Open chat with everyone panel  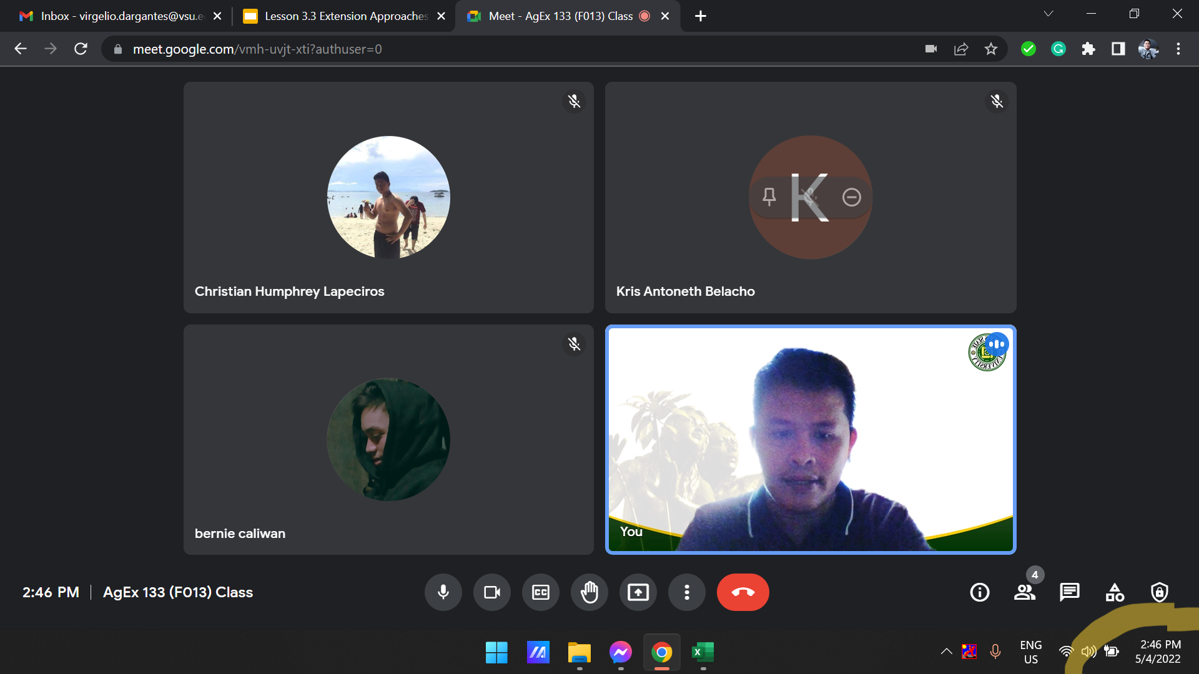click(x=1069, y=592)
